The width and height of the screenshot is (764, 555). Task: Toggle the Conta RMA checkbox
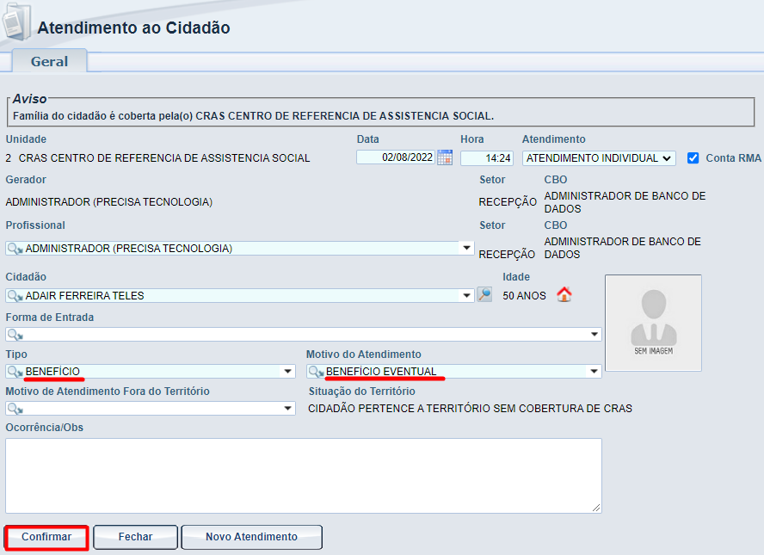click(x=693, y=157)
